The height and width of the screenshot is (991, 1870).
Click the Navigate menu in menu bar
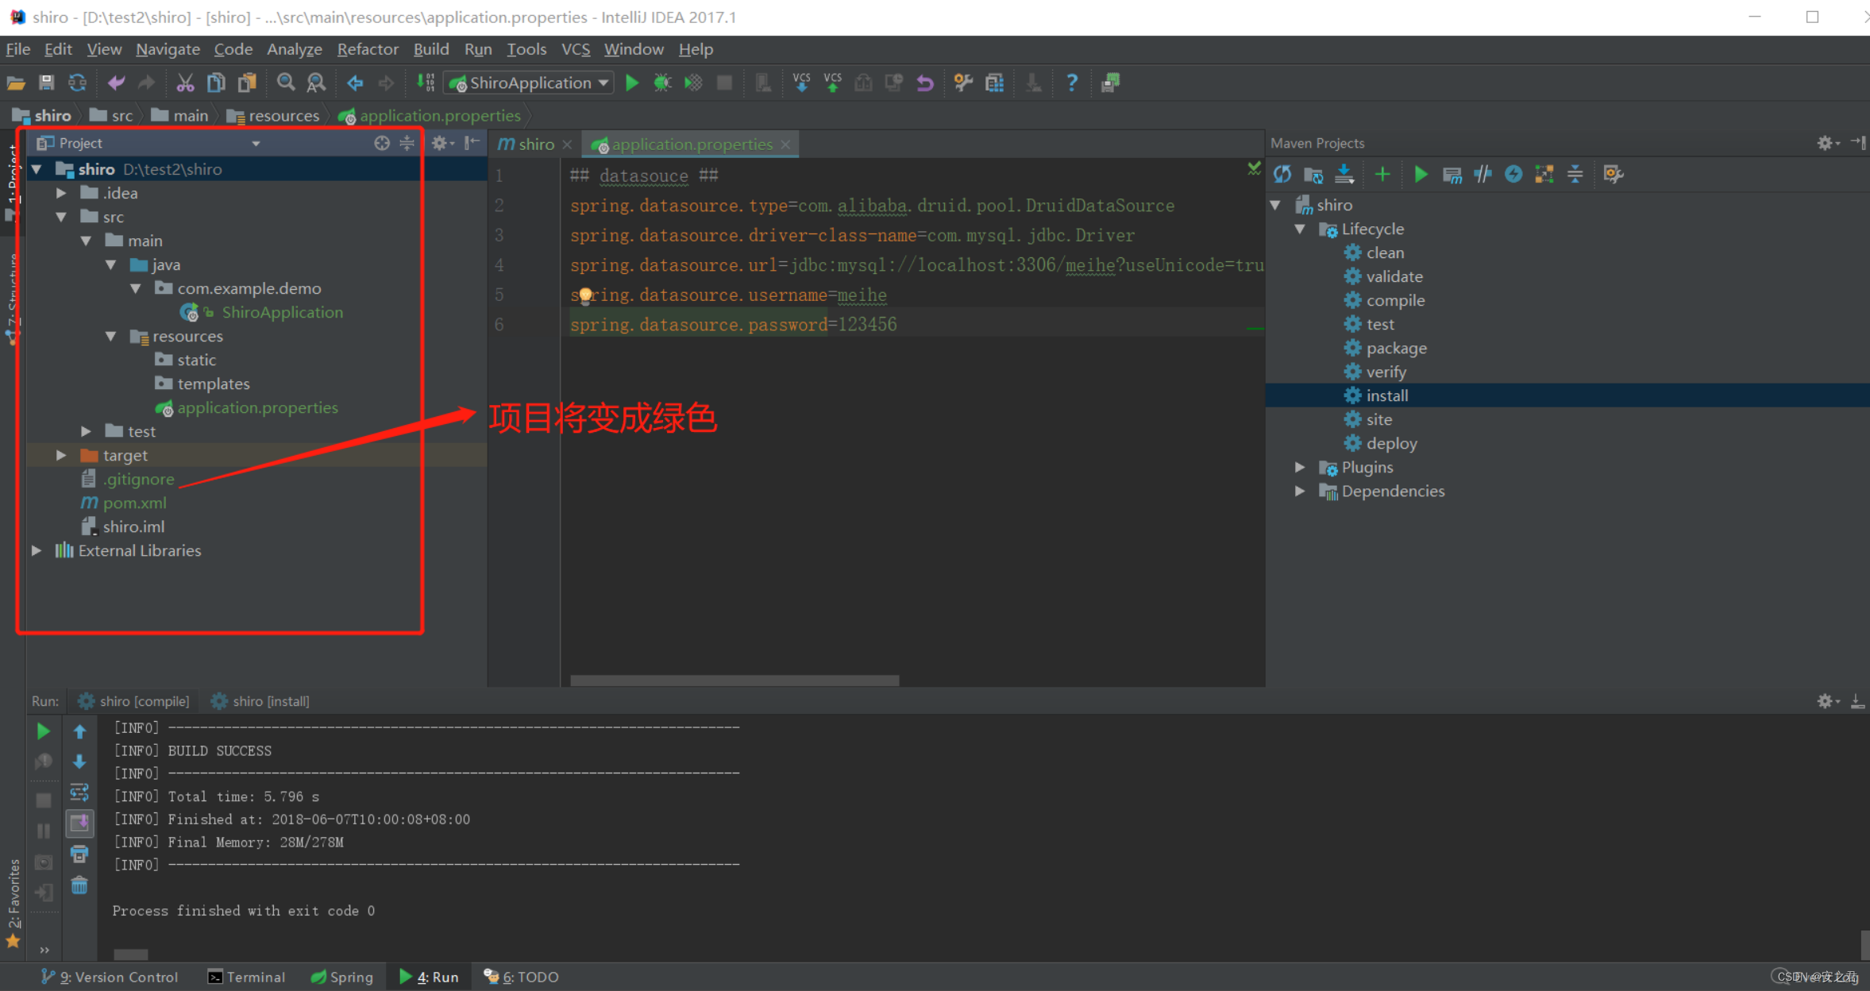tap(167, 49)
